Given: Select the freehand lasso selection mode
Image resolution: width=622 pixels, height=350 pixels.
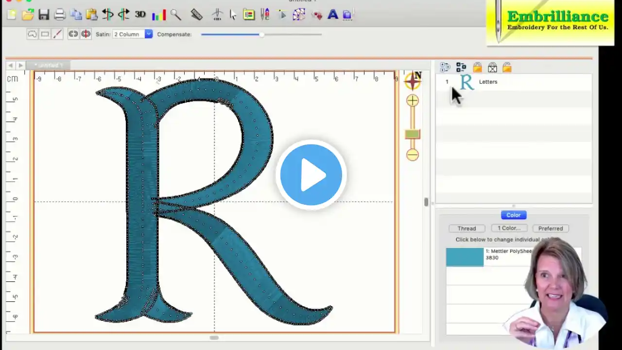Looking at the screenshot, I should pos(32,34).
